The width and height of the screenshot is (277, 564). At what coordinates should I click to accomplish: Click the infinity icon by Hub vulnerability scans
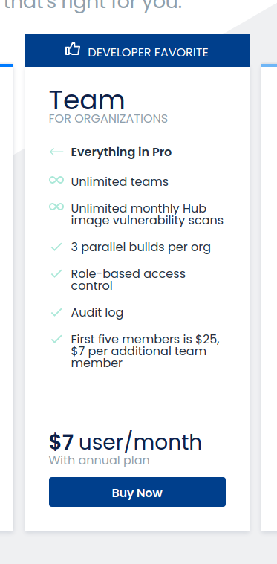56,207
